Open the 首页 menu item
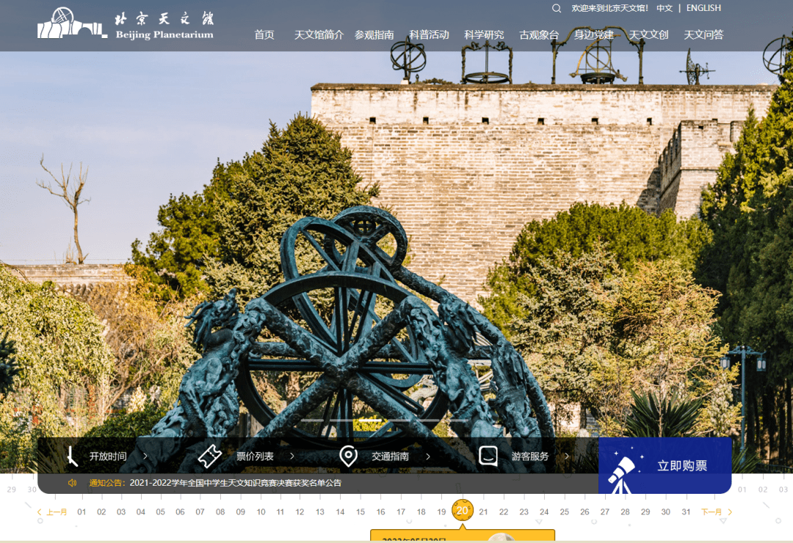Viewport: 793px width, 543px height. 264,34
